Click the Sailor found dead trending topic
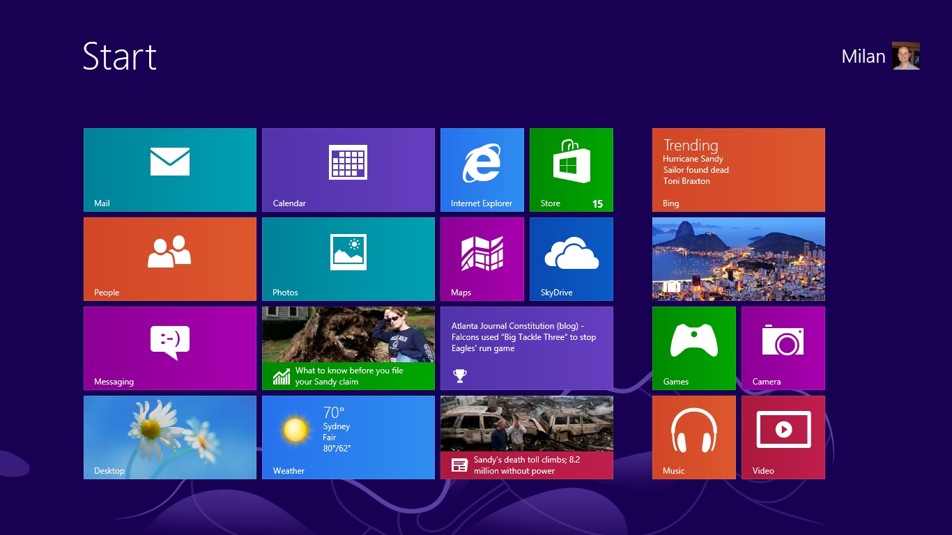 (x=696, y=170)
